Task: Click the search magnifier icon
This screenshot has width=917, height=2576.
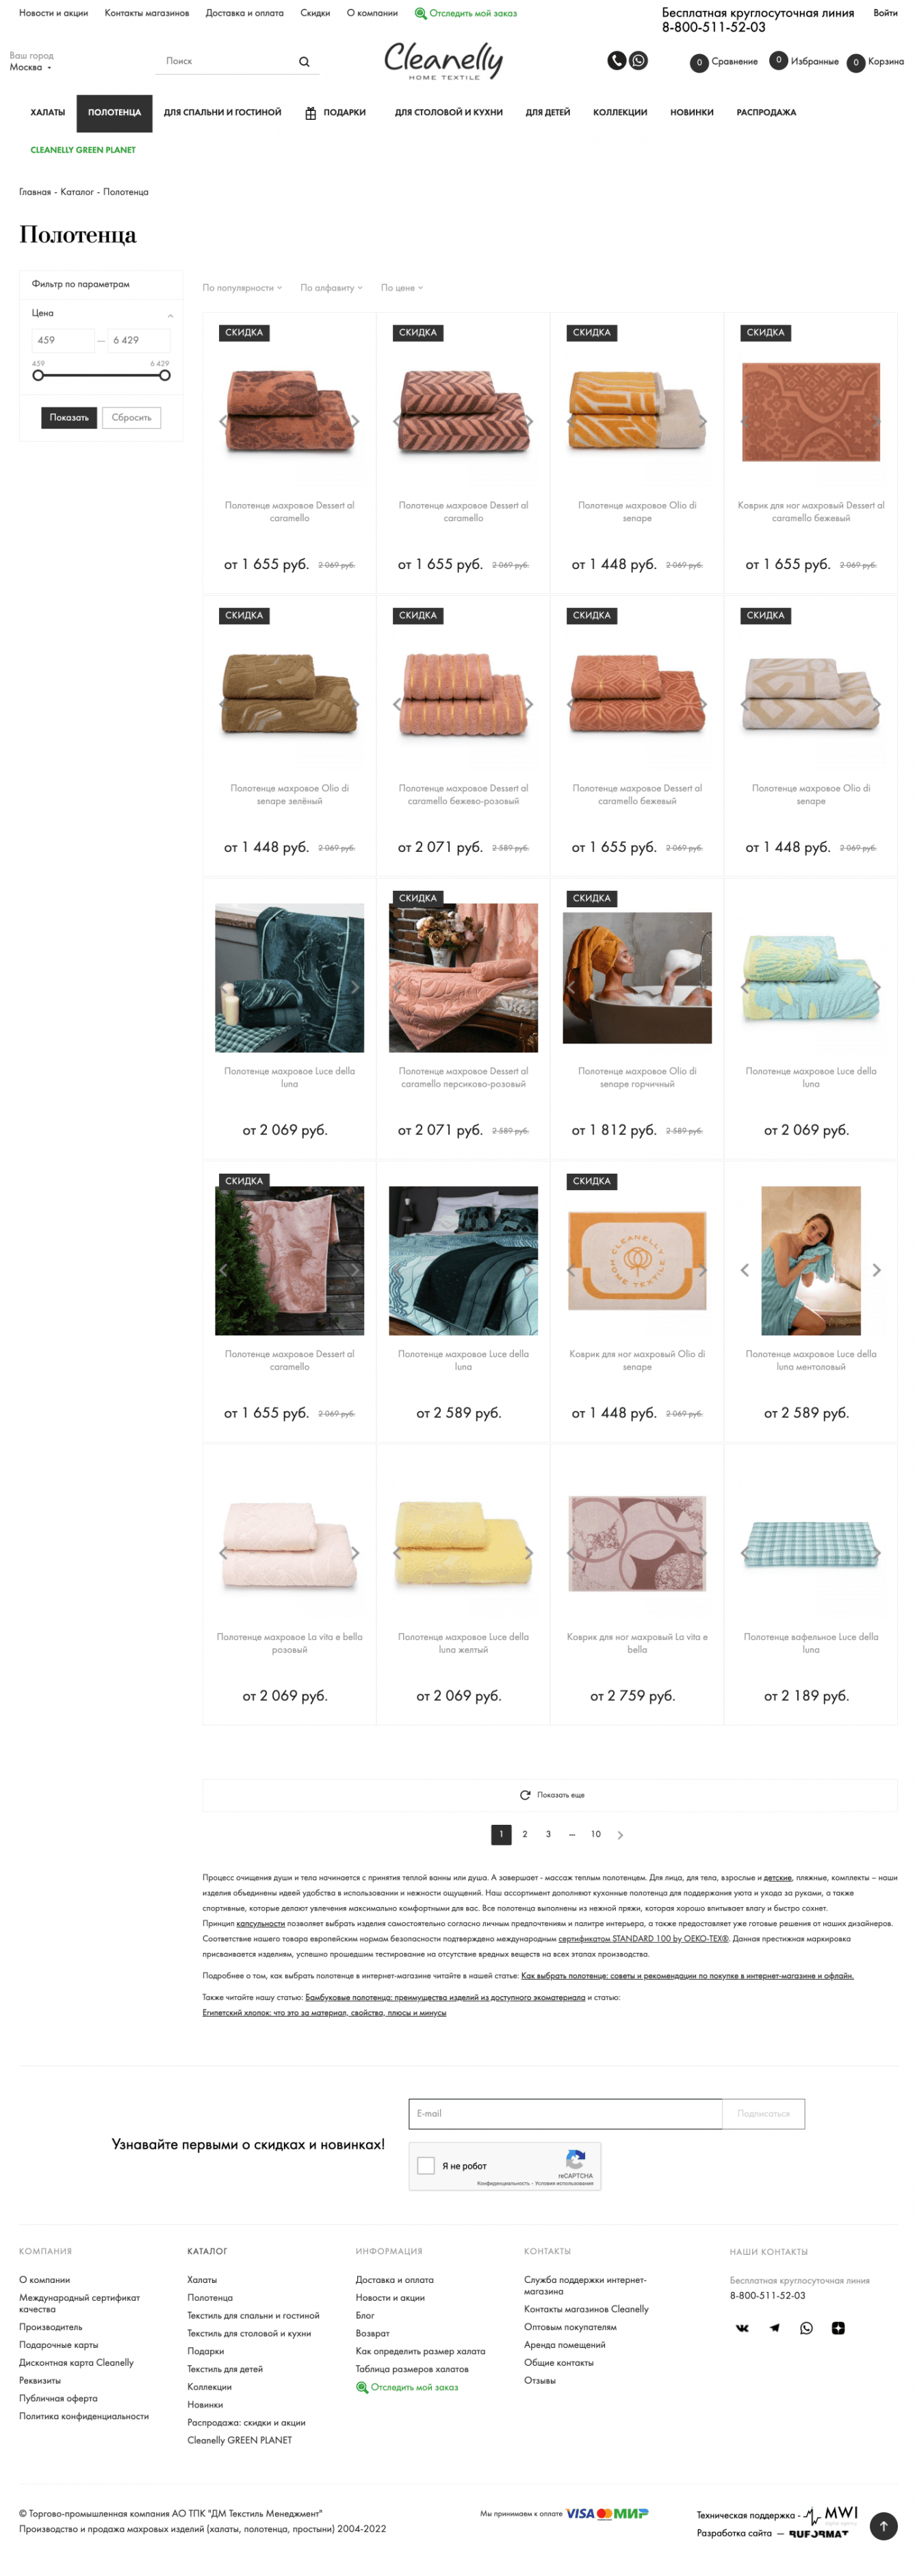Action: point(304,62)
